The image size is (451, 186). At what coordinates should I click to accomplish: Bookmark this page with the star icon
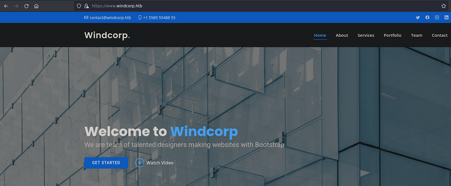pos(444,6)
